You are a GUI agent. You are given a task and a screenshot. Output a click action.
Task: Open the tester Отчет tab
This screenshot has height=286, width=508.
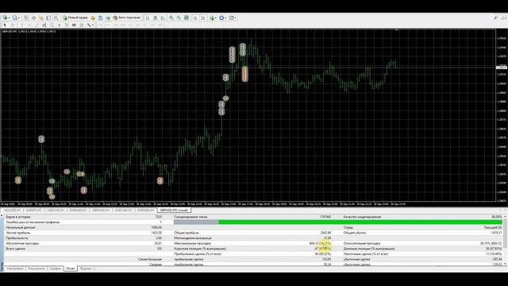click(71, 269)
